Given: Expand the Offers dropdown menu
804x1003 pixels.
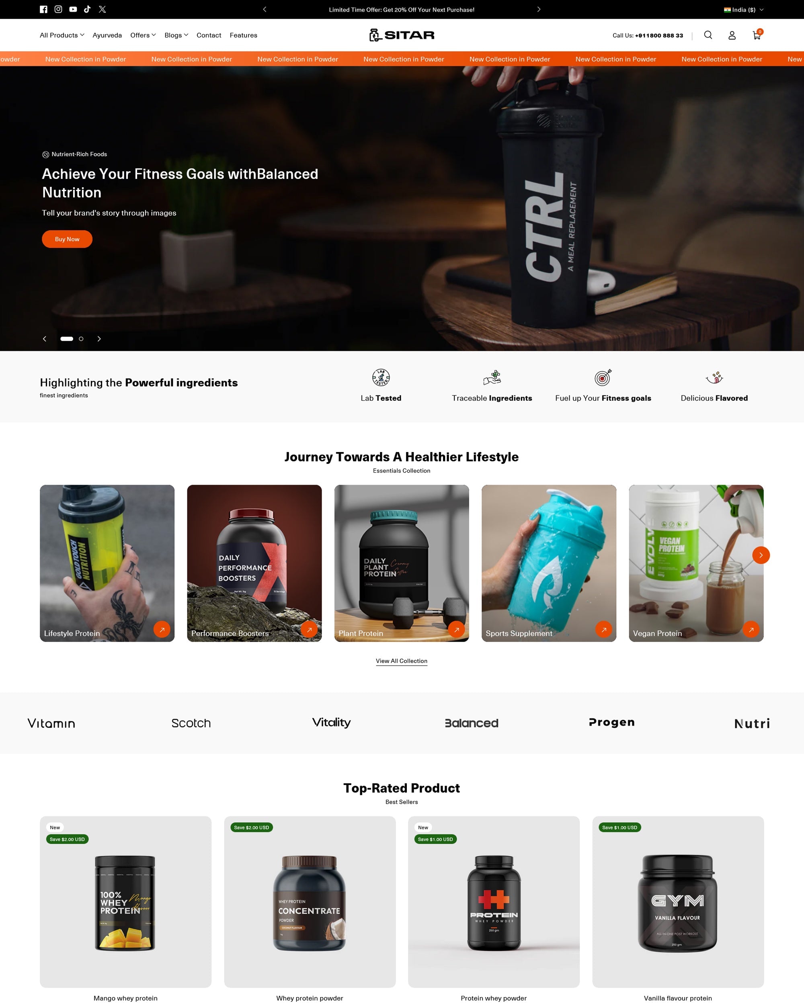Looking at the screenshot, I should (x=144, y=35).
